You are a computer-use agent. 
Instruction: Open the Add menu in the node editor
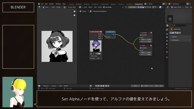[x=95, y=7]
